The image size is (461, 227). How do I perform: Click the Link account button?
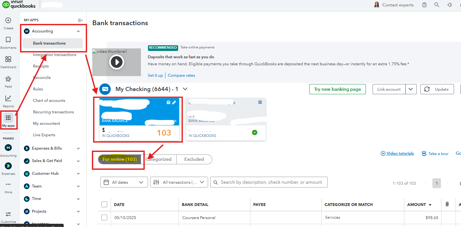(389, 89)
